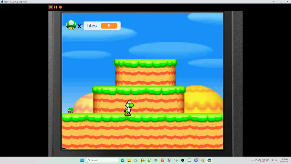The height and width of the screenshot is (164, 291).
Task: Open the clock and date showing 4:11 AM
Action: tap(285, 160)
